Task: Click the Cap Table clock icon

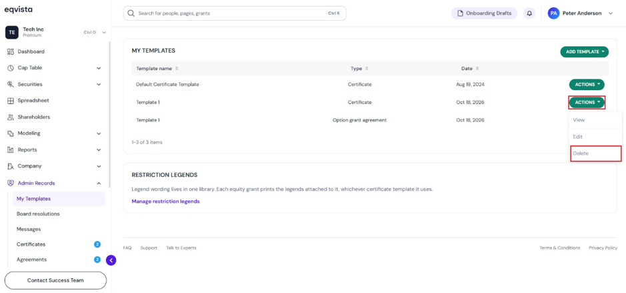Action: [x=11, y=68]
